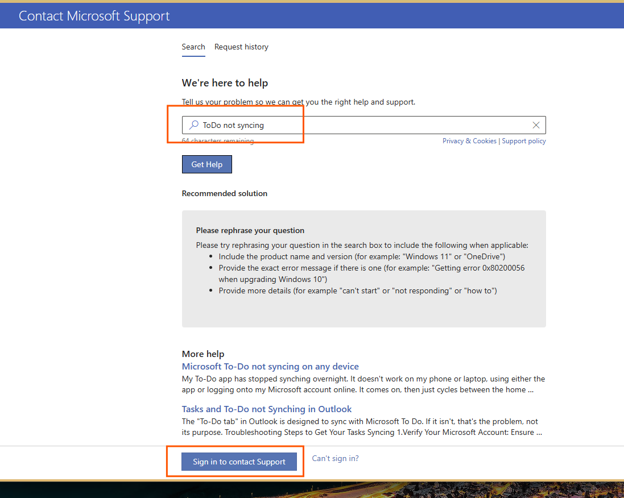The height and width of the screenshot is (498, 624).
Task: Click the 'Include the product name and version' bullet
Action: click(x=362, y=256)
